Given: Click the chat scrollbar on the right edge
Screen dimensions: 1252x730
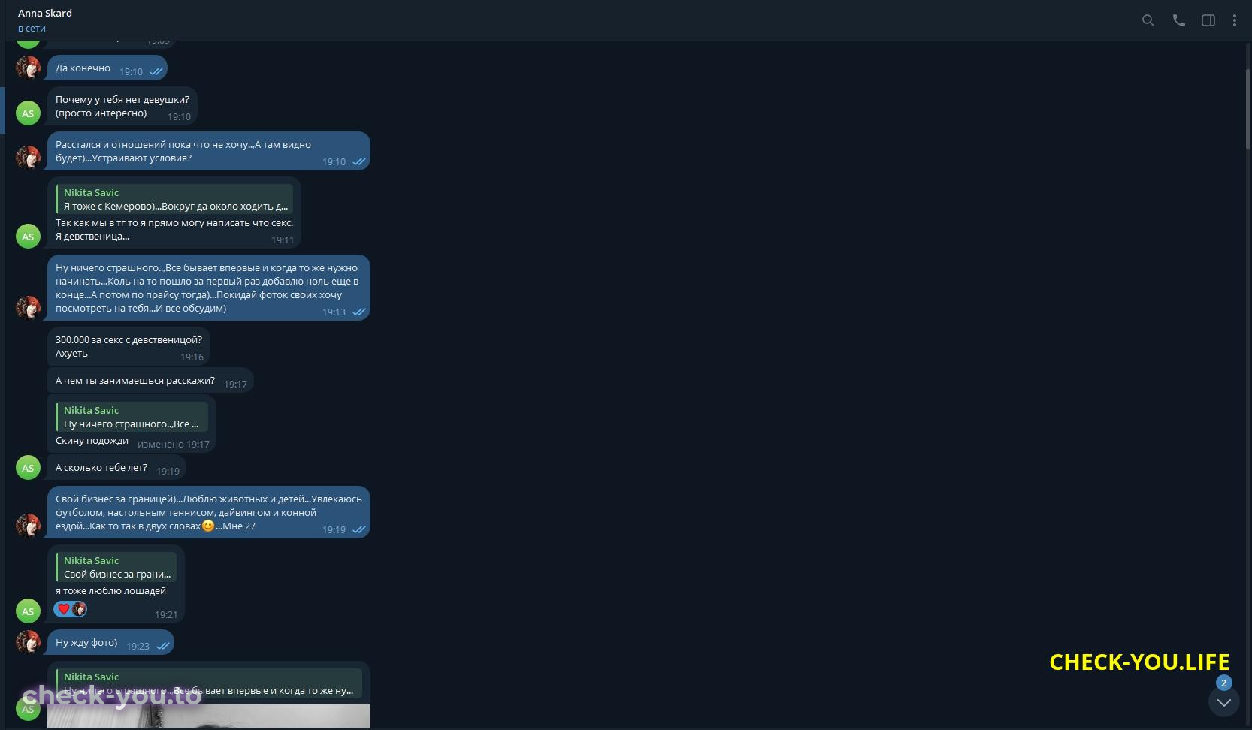Looking at the screenshot, I should [1248, 109].
